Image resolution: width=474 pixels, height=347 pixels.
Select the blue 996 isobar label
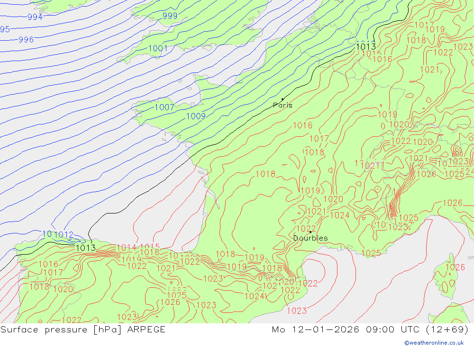(x=26, y=40)
